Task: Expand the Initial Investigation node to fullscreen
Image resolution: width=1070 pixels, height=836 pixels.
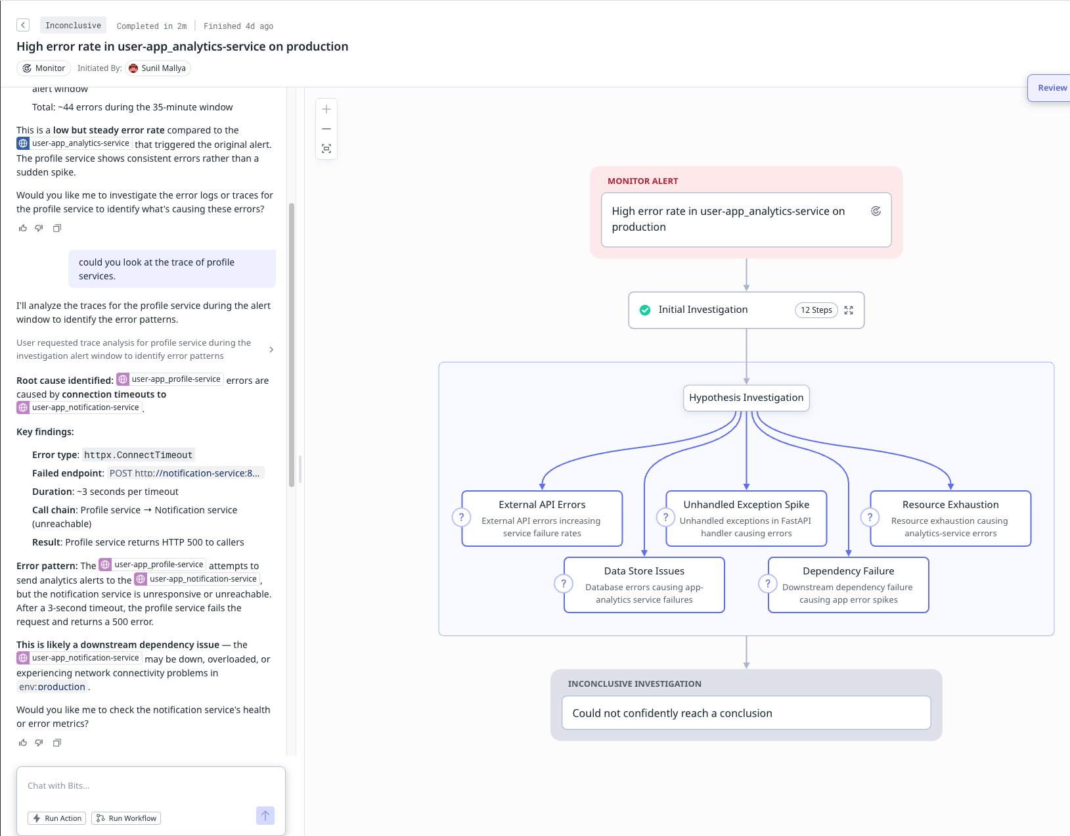Action: coord(848,310)
